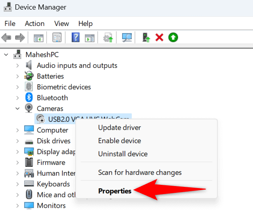This screenshot has height=210, width=253.
Task: Select the Cameras label
Action: [x=50, y=109]
